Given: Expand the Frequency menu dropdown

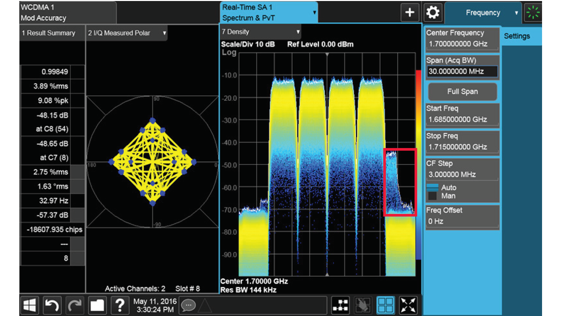Looking at the screenshot, I should click(483, 13).
